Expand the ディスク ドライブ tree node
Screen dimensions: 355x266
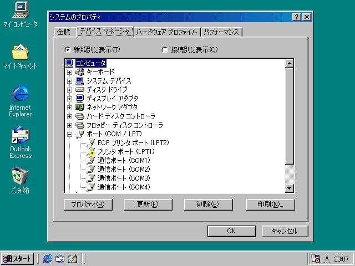pos(70,90)
